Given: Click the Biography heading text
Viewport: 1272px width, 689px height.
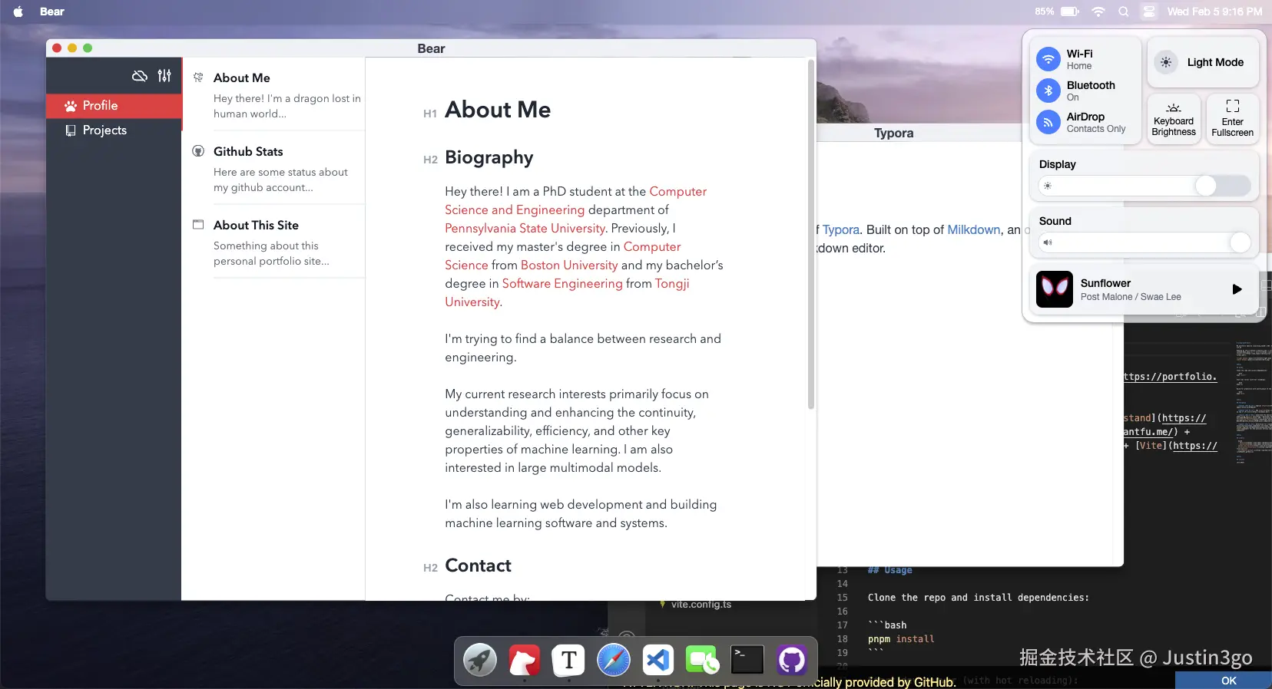Looking at the screenshot, I should click(x=489, y=158).
